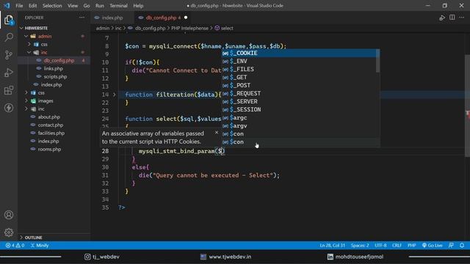Open Source Control view
This screenshot has height=264, width=470.
pyautogui.click(x=9, y=55)
